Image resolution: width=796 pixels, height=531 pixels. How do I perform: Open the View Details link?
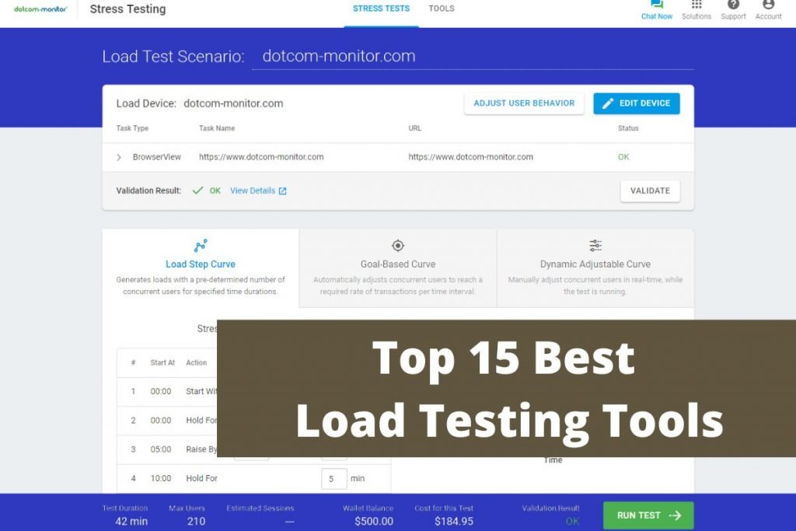(253, 191)
